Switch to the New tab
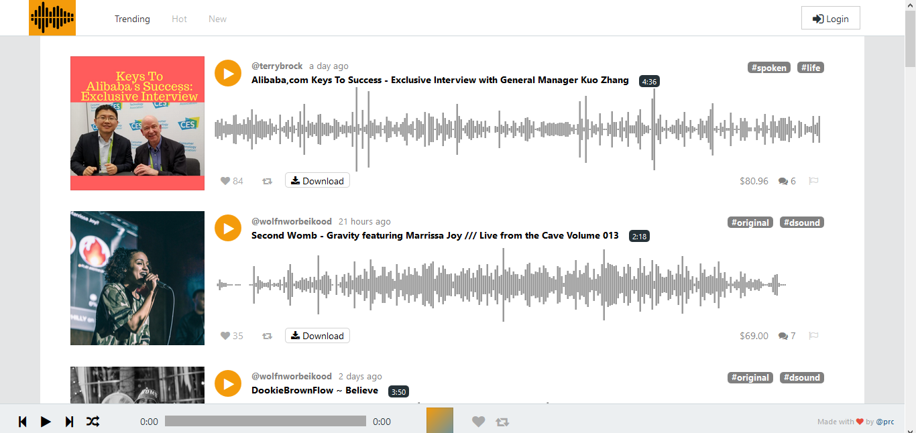 (x=217, y=19)
